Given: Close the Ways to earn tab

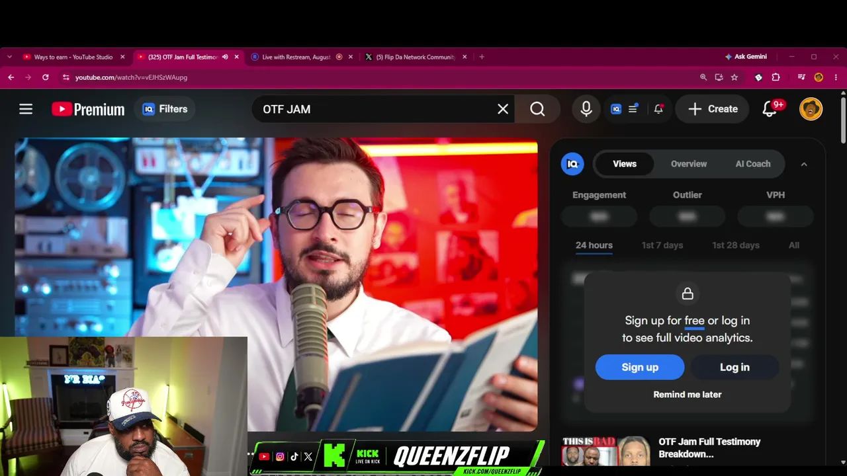Looking at the screenshot, I should [x=122, y=57].
